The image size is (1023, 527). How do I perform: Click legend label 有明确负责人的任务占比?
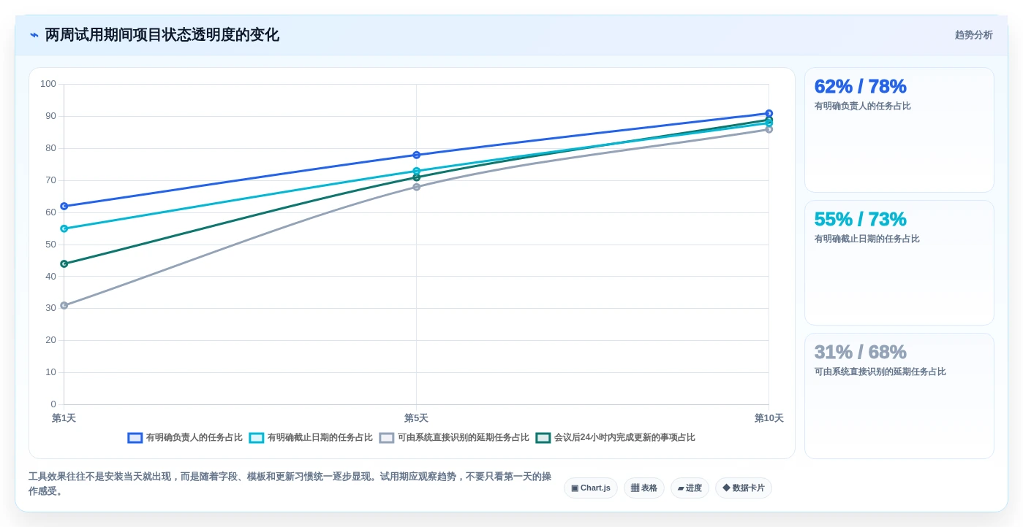[194, 438]
